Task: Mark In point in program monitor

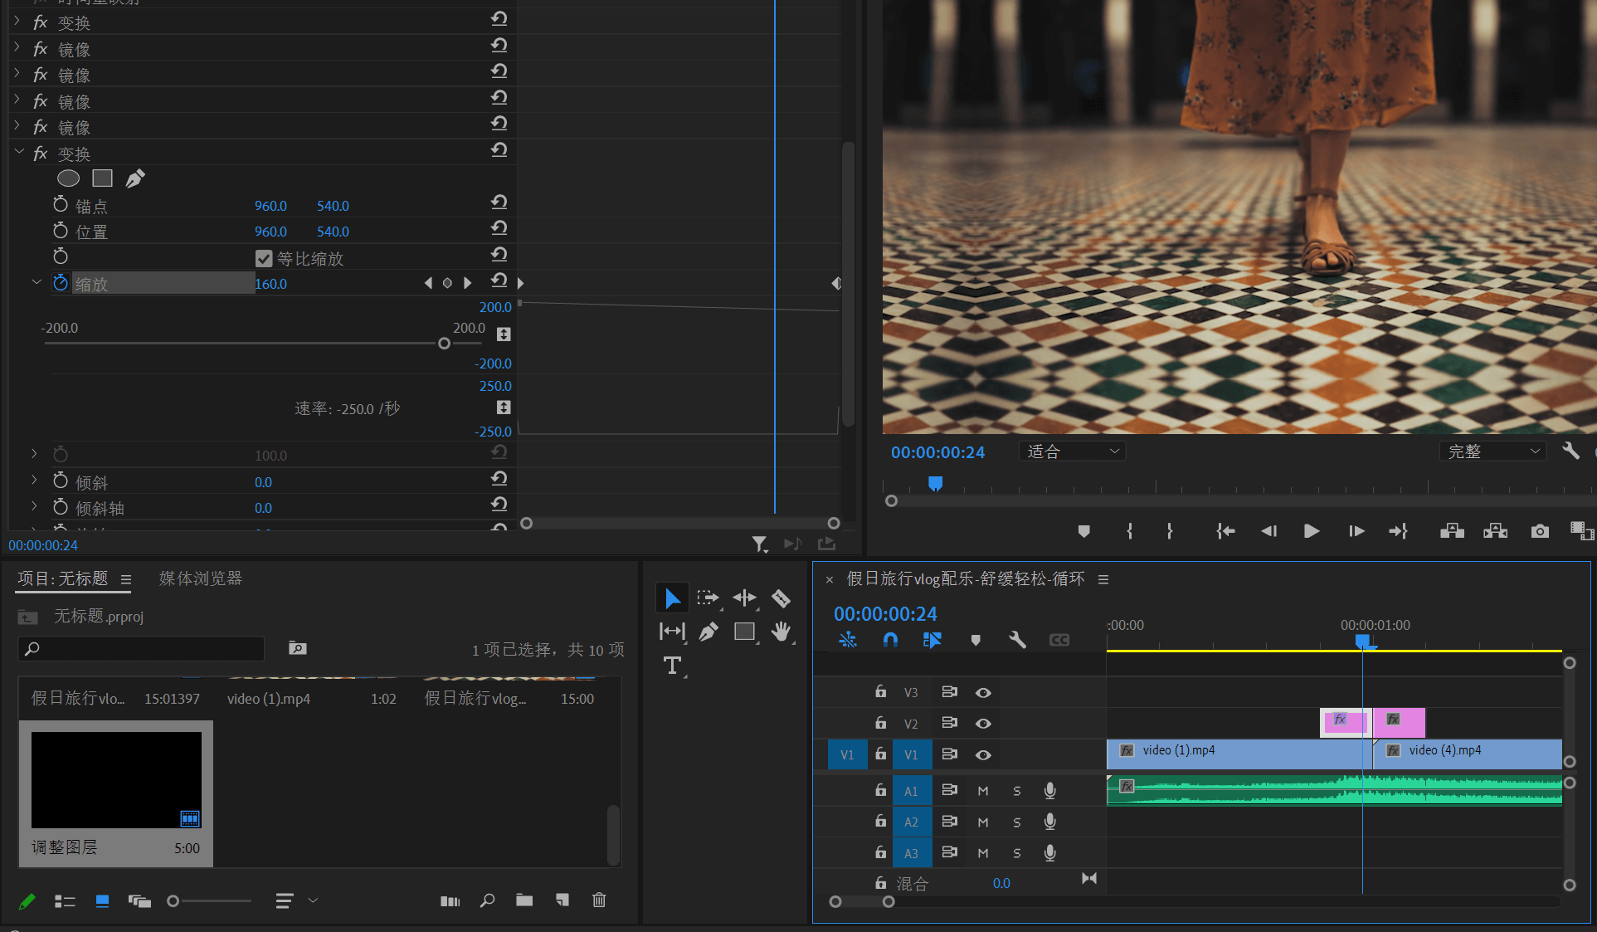Action: 1129,531
